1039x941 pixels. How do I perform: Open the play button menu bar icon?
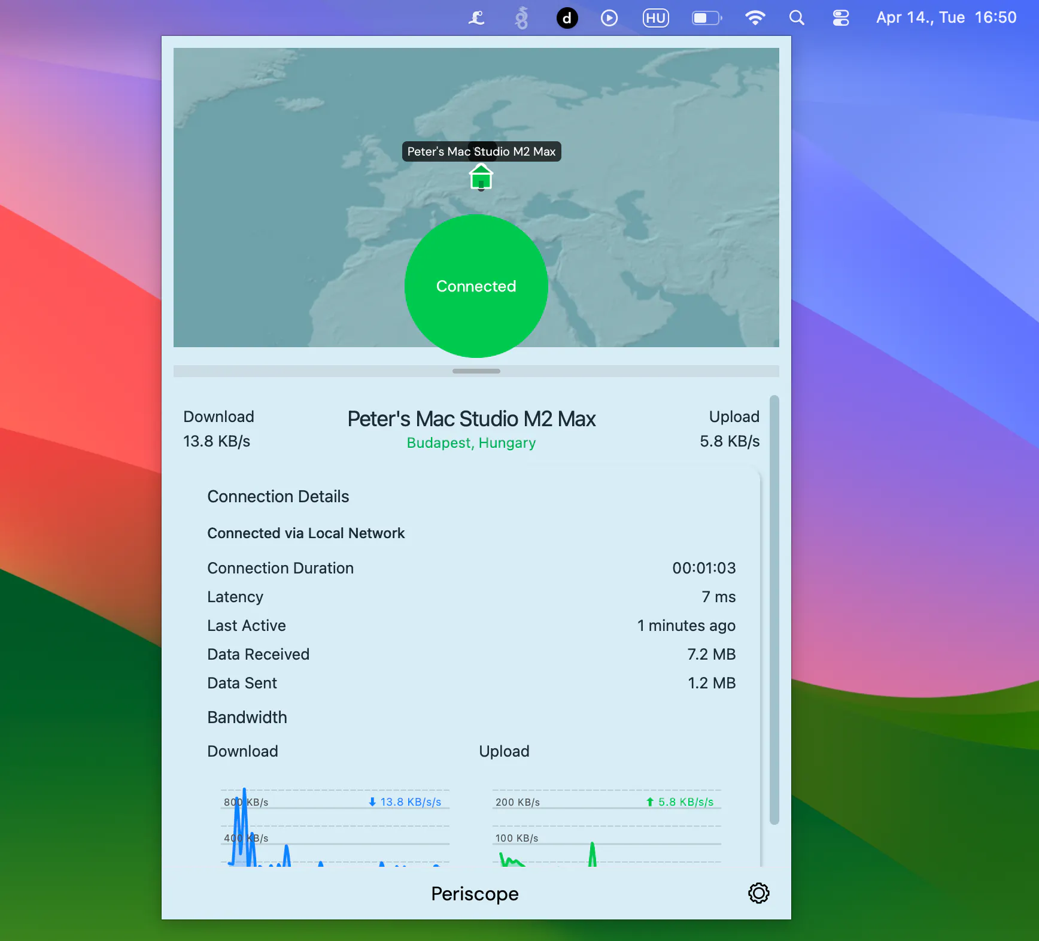[609, 18]
